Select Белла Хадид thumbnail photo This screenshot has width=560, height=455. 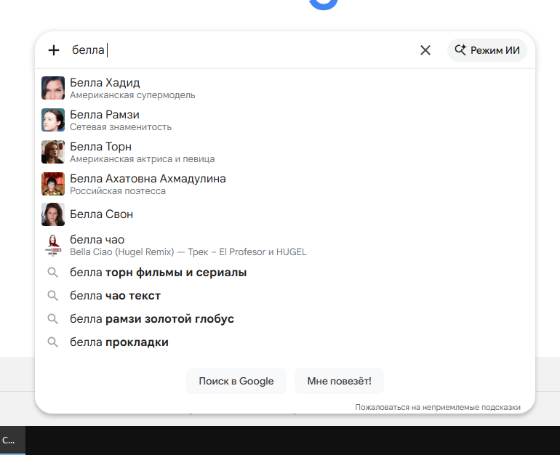click(53, 88)
